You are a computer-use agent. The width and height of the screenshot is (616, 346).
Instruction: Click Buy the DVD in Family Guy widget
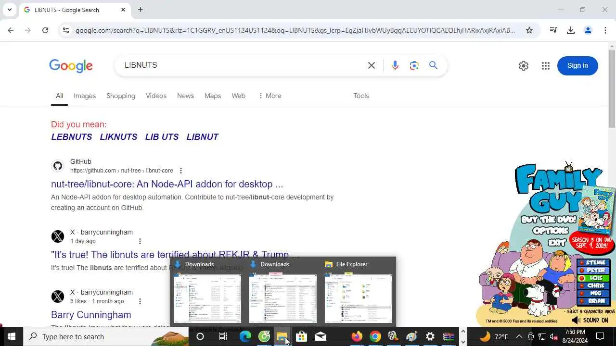point(548,220)
